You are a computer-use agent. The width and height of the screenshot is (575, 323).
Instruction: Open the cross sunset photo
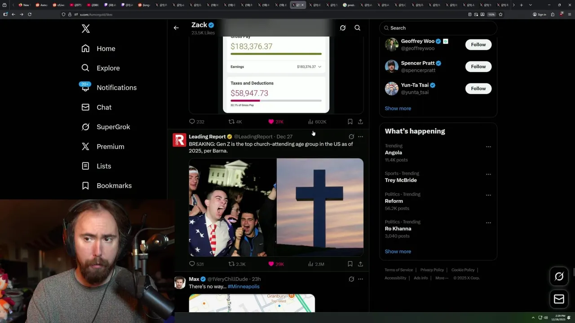click(x=320, y=207)
